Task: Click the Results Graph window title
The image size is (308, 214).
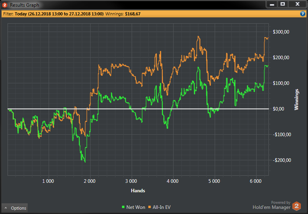Action: [x=25, y=5]
